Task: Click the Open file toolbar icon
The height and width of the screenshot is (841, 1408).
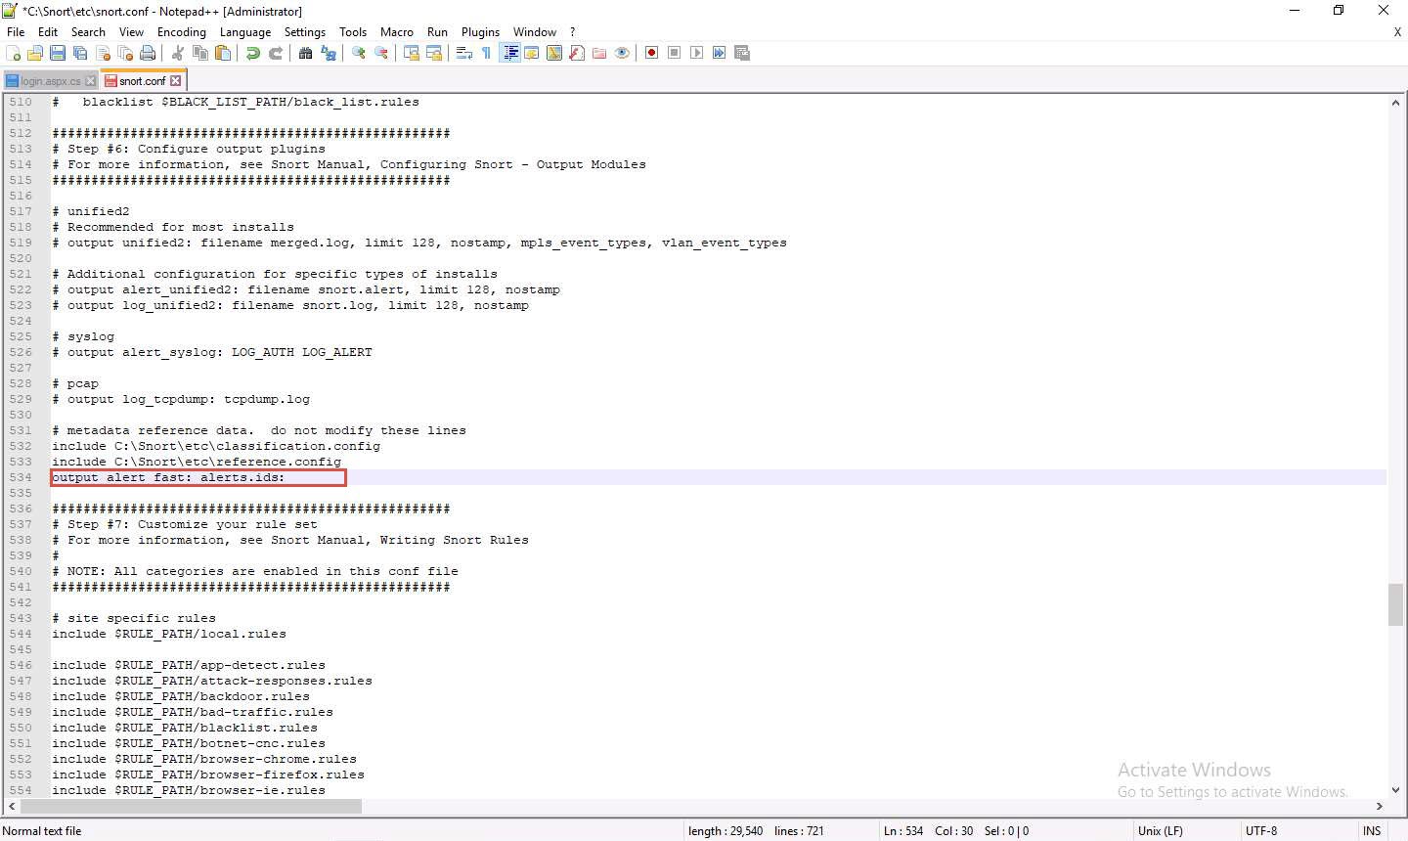Action: point(35,53)
